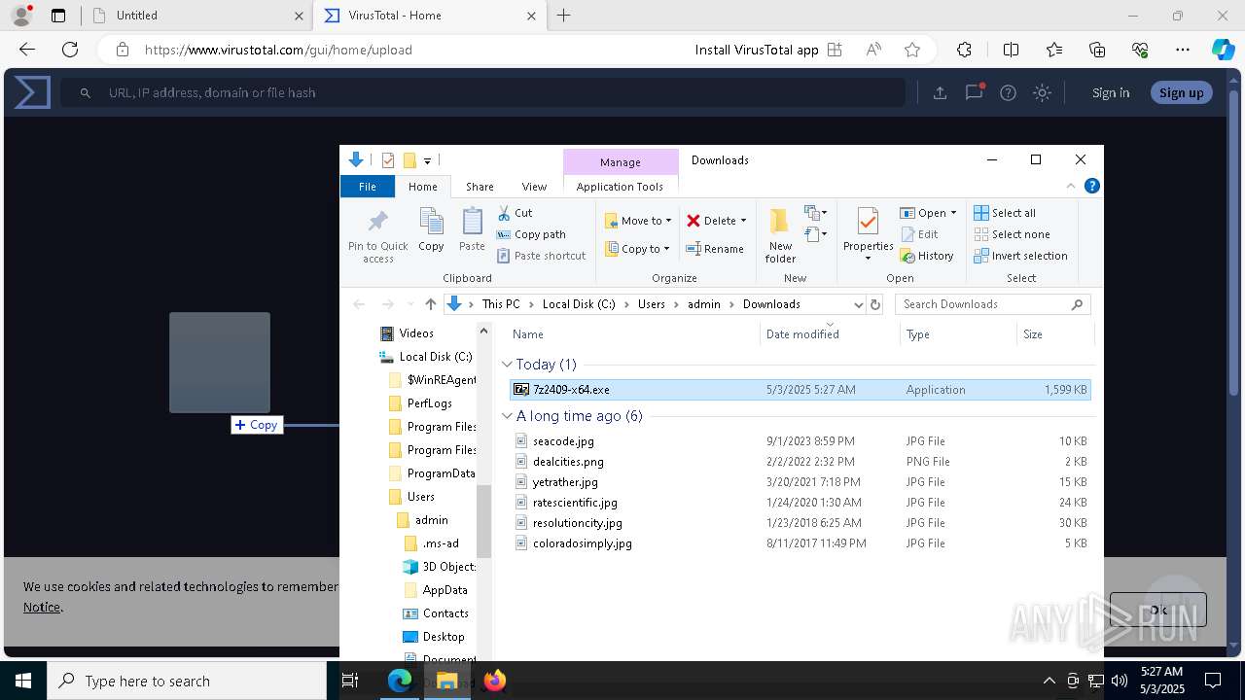Switch to the Untitled browser tab
This screenshot has height=700, width=1245.
197,16
